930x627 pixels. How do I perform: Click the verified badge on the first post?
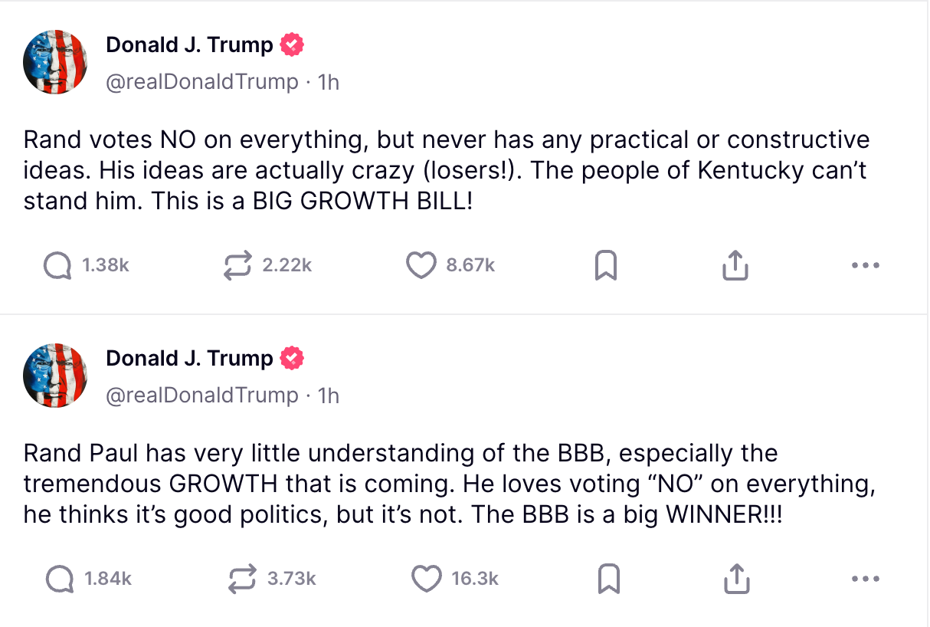click(292, 45)
